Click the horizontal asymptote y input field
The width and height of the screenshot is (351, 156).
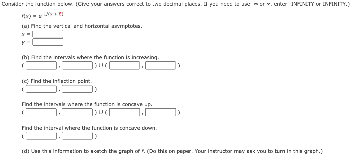pos(48,42)
